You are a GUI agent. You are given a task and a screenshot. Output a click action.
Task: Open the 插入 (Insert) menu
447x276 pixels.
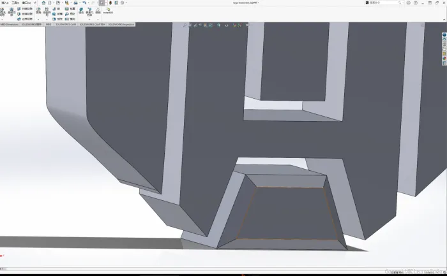tap(5, 3)
